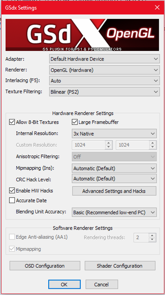The height and width of the screenshot is (295, 165).
Task: Cancel the GSdx Settings dialog
Action: tap(102, 284)
